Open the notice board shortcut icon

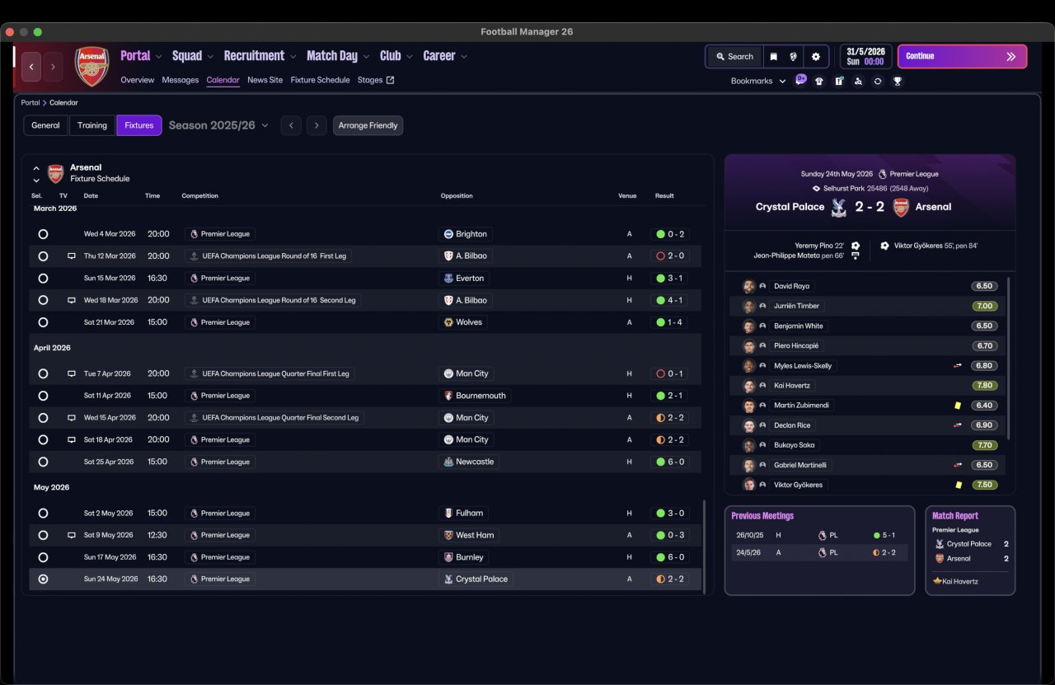click(x=839, y=81)
